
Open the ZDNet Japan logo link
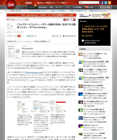coord(89,7)
